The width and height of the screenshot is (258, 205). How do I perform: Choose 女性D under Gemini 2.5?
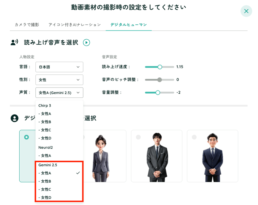[45, 197]
